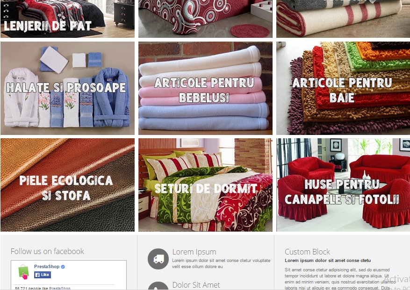Open the Halate si Prosoape category
The image size is (410, 290).
pos(67,88)
